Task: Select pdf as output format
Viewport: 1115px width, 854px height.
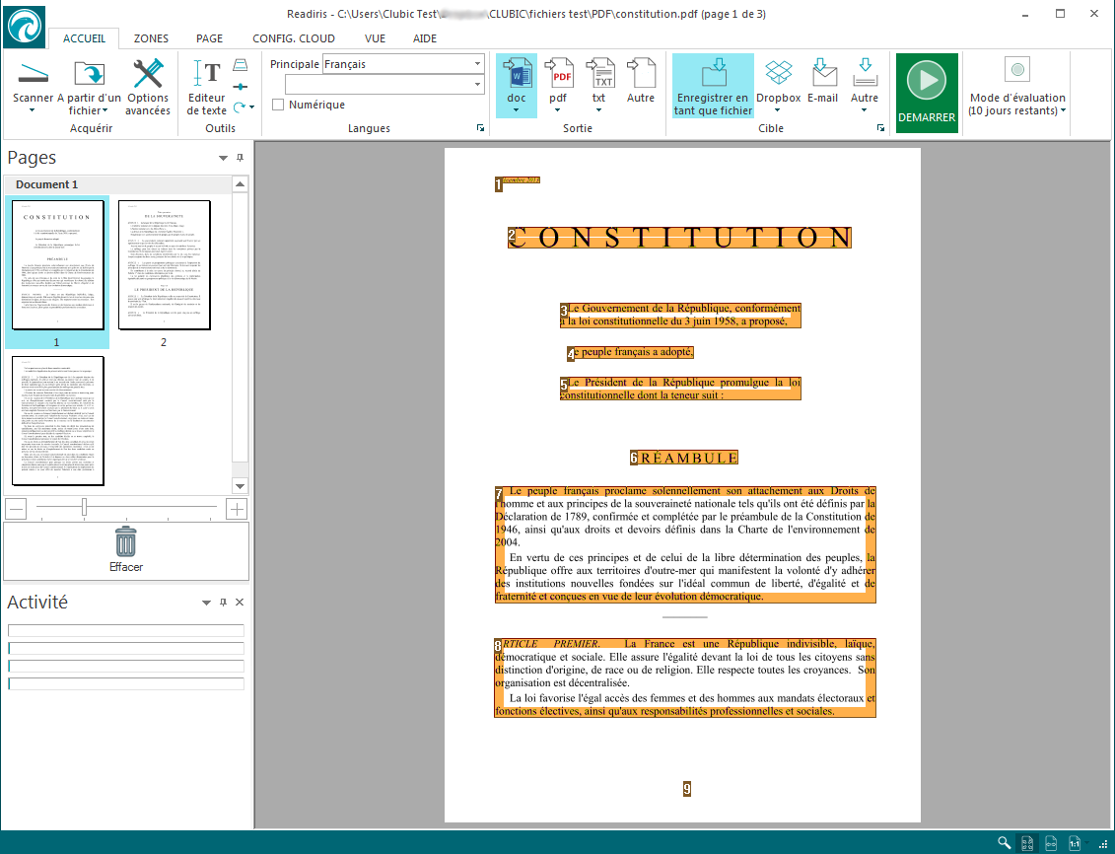Action: 561,74
